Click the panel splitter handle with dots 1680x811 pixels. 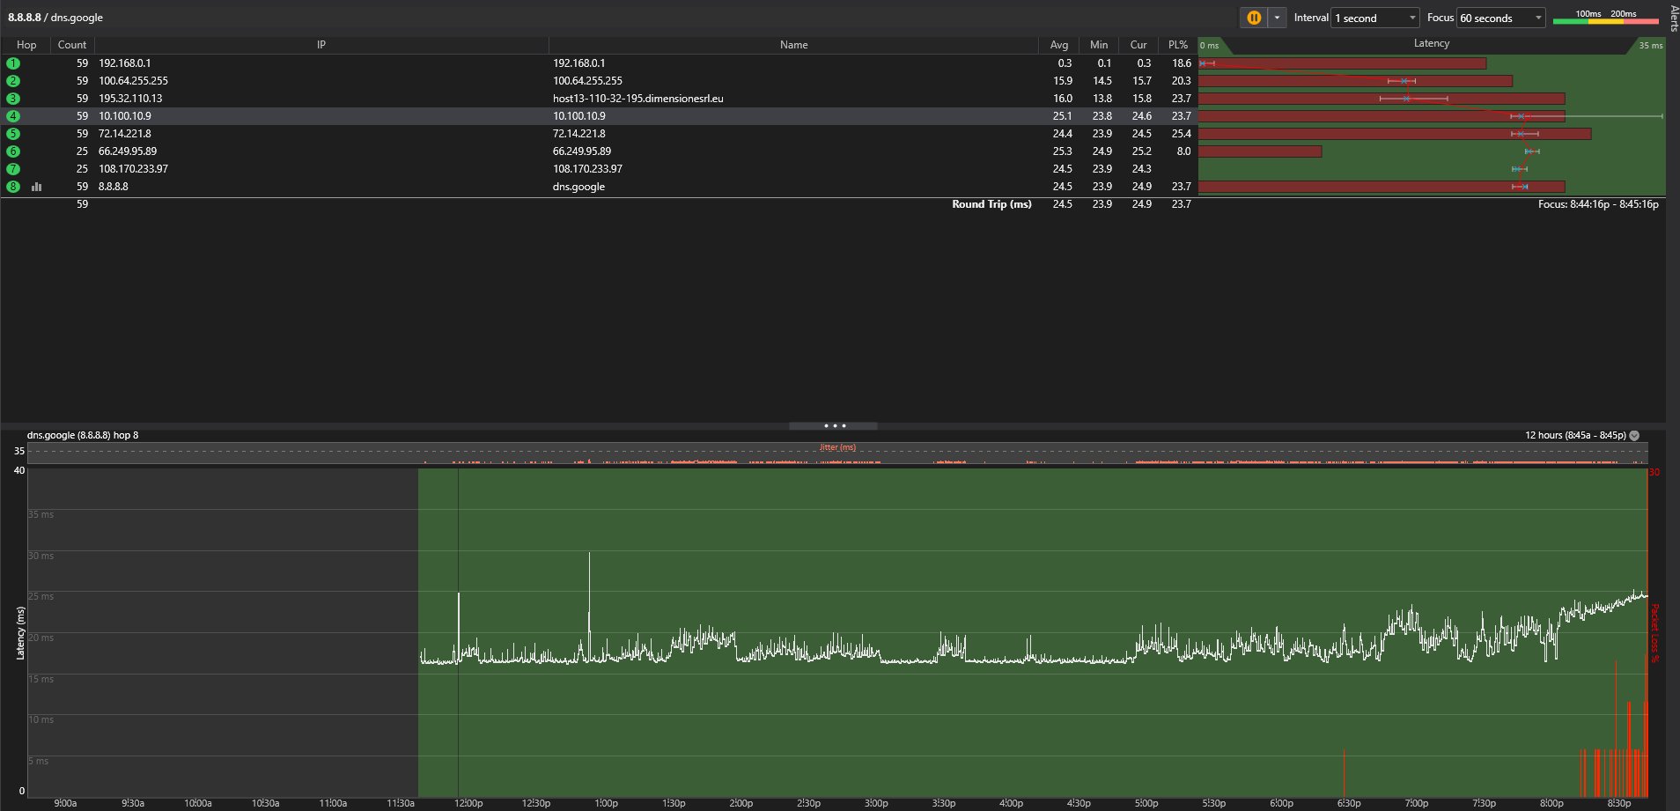point(833,426)
